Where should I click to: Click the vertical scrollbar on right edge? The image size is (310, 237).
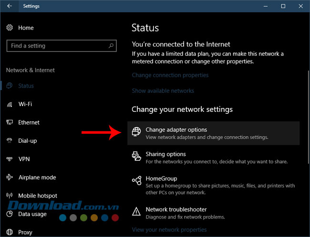coord(308,117)
